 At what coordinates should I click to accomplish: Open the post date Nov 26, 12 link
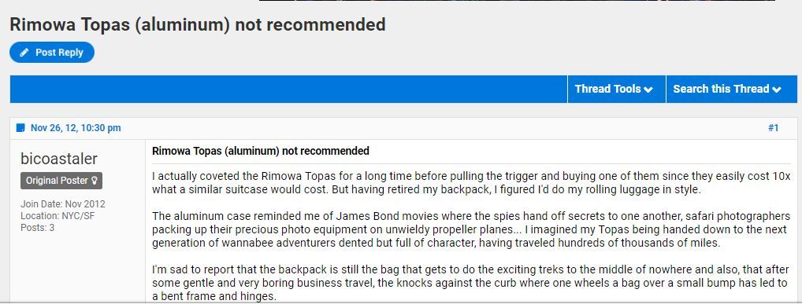(76, 127)
